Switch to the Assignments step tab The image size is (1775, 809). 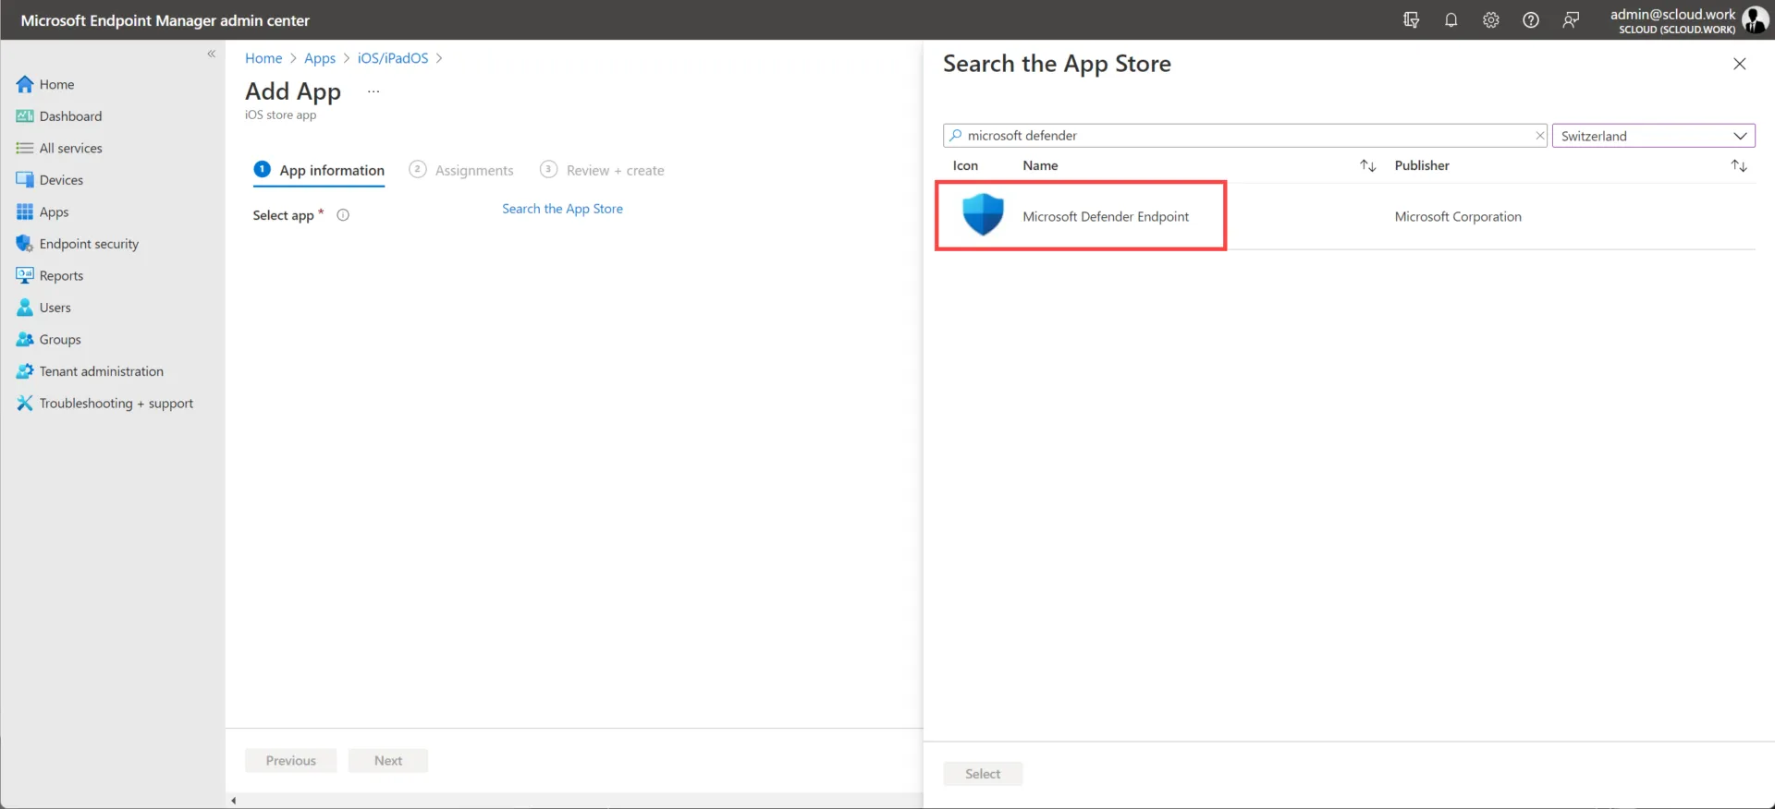tap(461, 170)
